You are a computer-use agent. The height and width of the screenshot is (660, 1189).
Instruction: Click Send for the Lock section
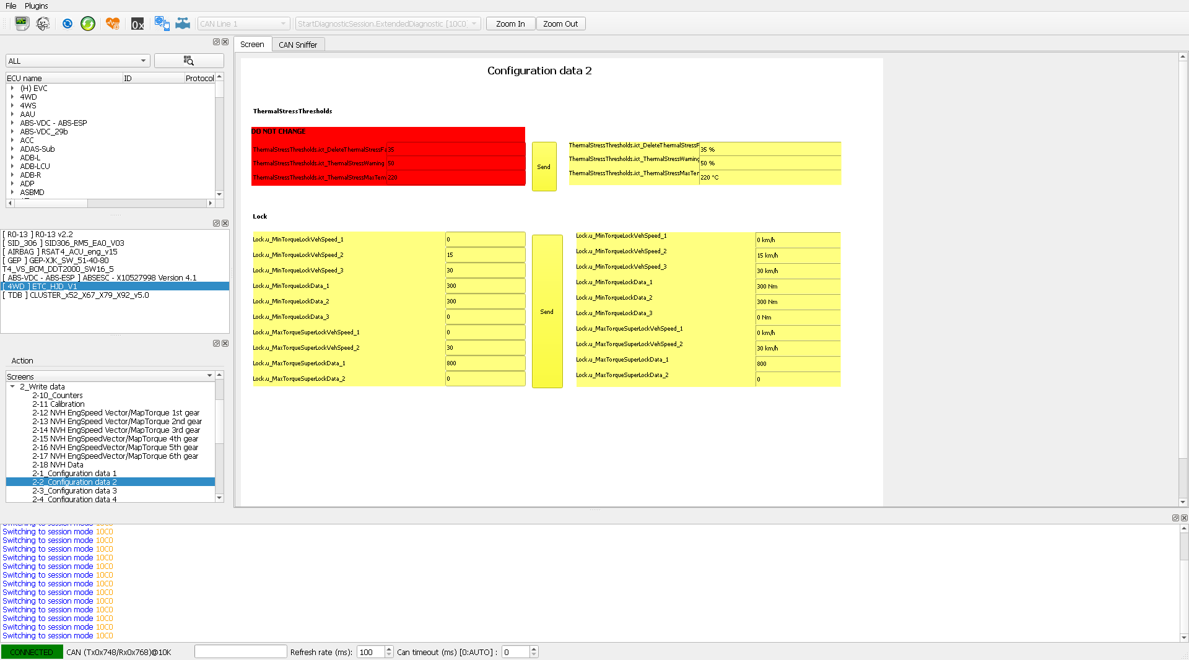[547, 311]
